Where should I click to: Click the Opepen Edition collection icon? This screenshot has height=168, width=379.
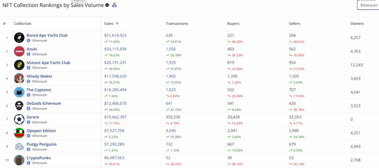19,133
